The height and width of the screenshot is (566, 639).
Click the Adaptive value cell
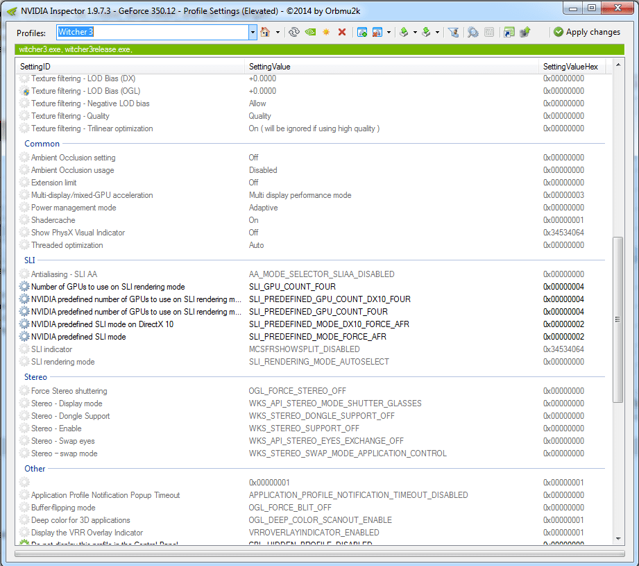263,208
